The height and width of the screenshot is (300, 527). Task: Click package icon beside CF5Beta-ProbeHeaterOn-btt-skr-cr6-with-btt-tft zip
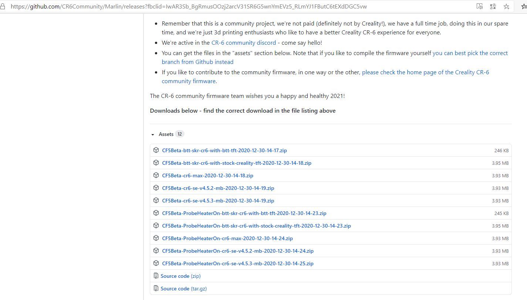pos(156,213)
